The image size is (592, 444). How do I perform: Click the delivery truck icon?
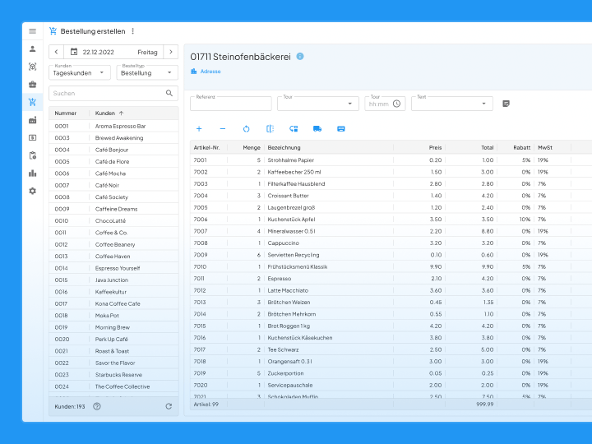point(317,129)
